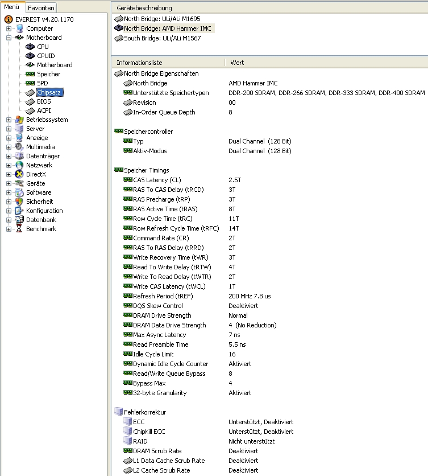Click the ACPI chip icon

point(30,110)
